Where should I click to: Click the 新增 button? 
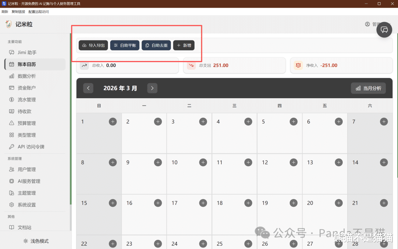pyautogui.click(x=184, y=45)
